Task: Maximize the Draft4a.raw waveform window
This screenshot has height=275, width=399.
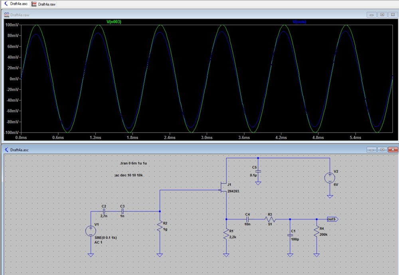Action: 382,15
